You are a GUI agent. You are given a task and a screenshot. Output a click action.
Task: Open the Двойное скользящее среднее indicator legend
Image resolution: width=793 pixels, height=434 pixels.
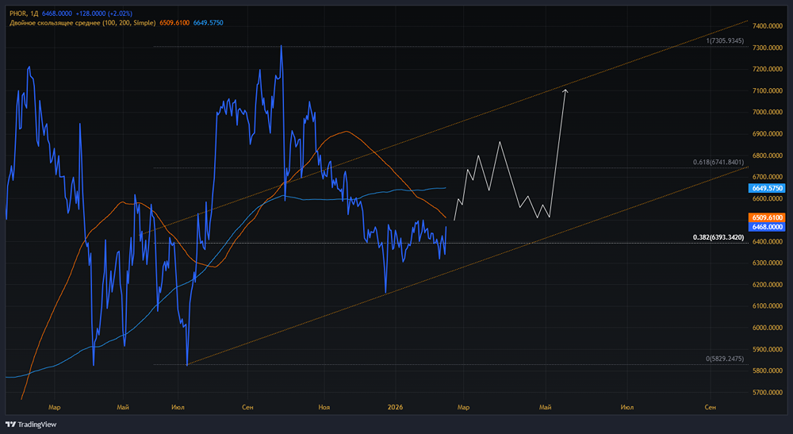pos(82,23)
